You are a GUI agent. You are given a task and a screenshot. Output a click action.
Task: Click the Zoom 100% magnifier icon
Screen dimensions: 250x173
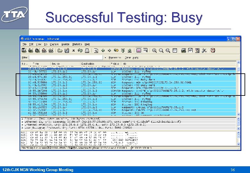point(168,51)
